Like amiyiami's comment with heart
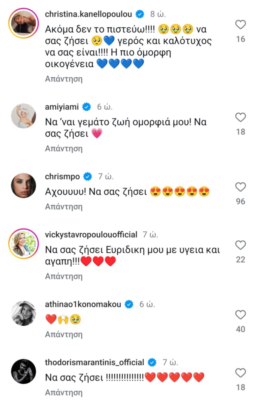 (x=240, y=117)
